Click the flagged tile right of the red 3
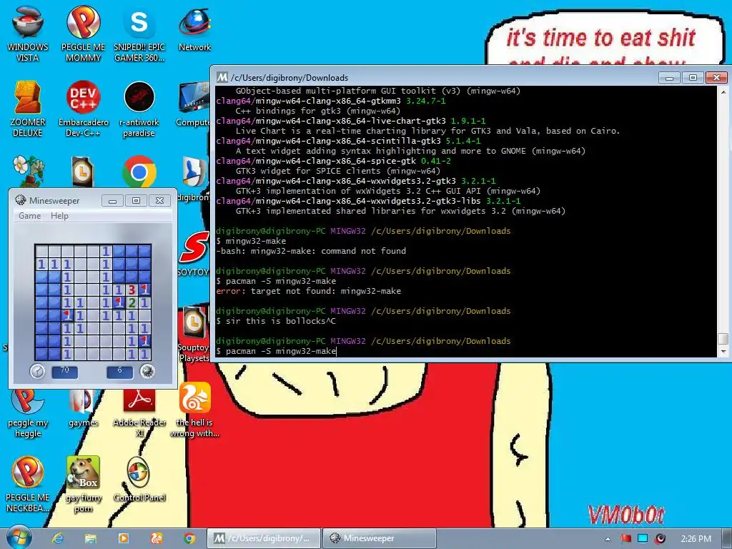Screen dimensions: 732x549 point(144,290)
